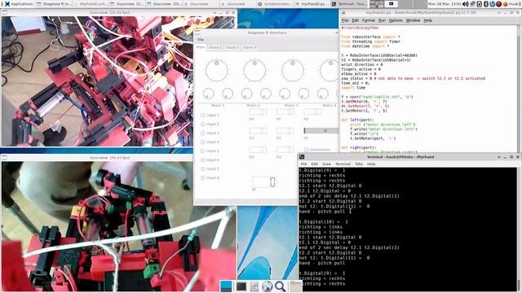Toggle the Input 6 indicator
This screenshot has width=522, height=293.
[203, 160]
